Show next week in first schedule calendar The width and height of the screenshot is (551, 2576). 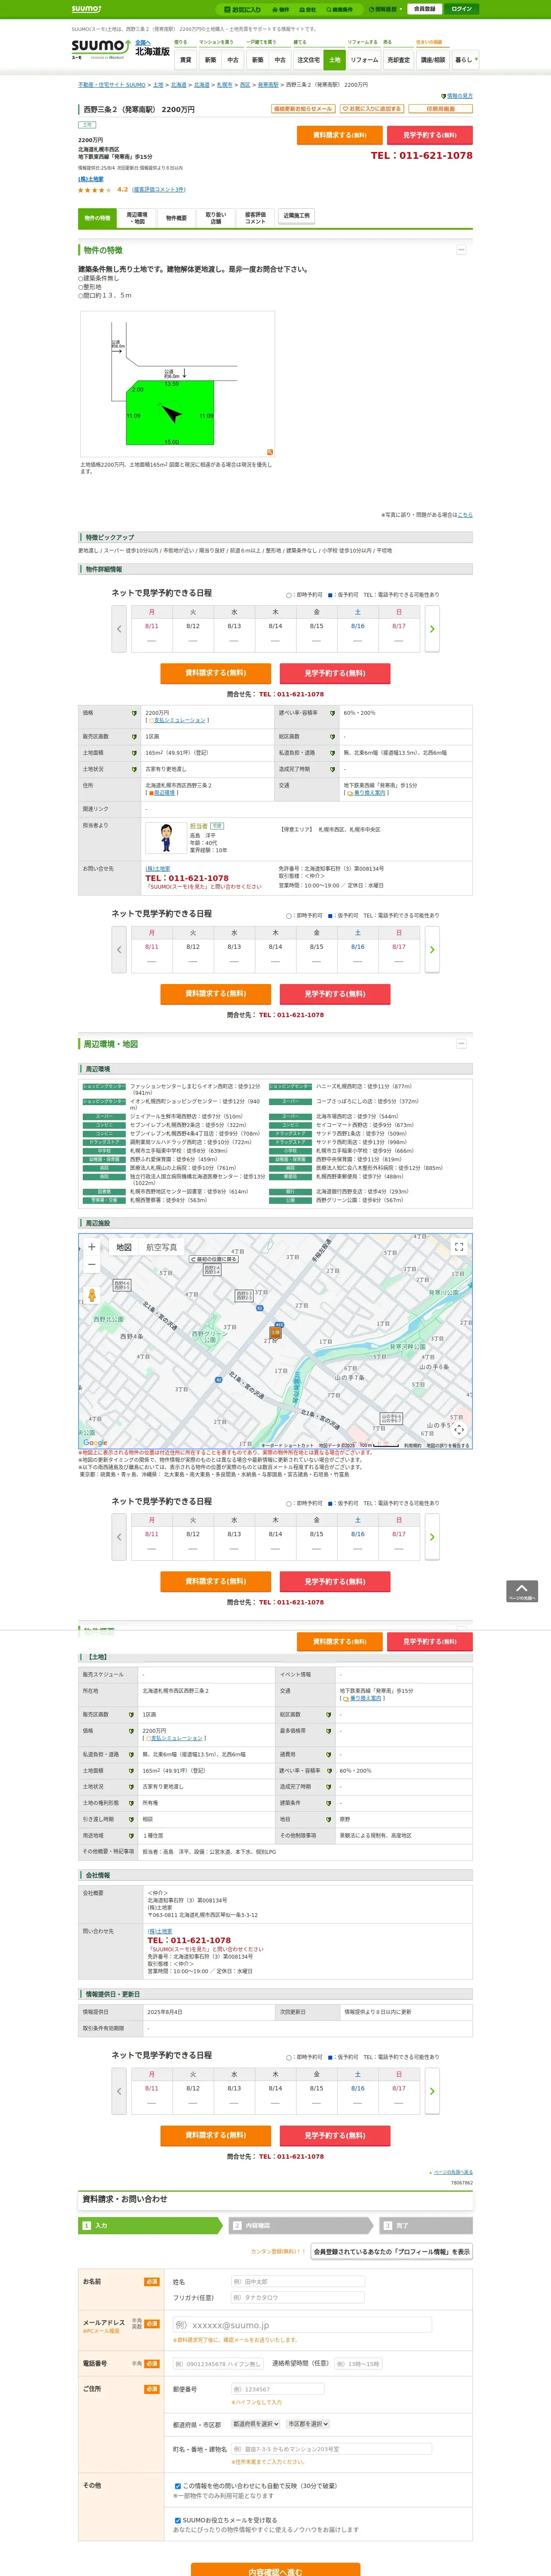tap(432, 629)
